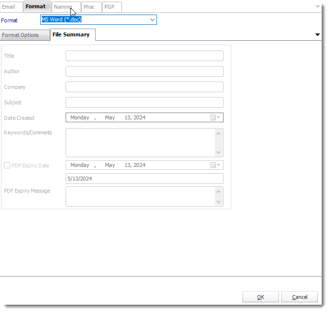Viewport: 329px width, 312px height.
Task: Click the Keywords/Comments text area
Action: (140, 143)
